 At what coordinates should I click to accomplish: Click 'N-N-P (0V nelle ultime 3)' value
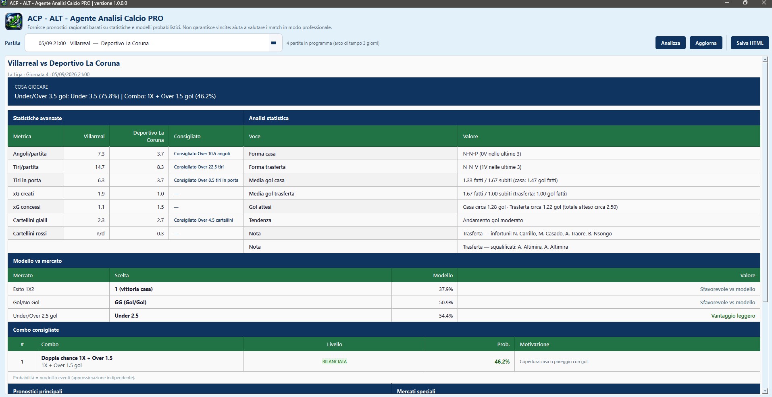click(492, 154)
